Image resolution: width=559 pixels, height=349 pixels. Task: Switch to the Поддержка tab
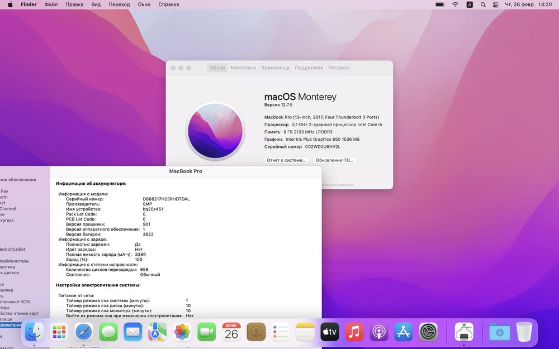click(309, 68)
